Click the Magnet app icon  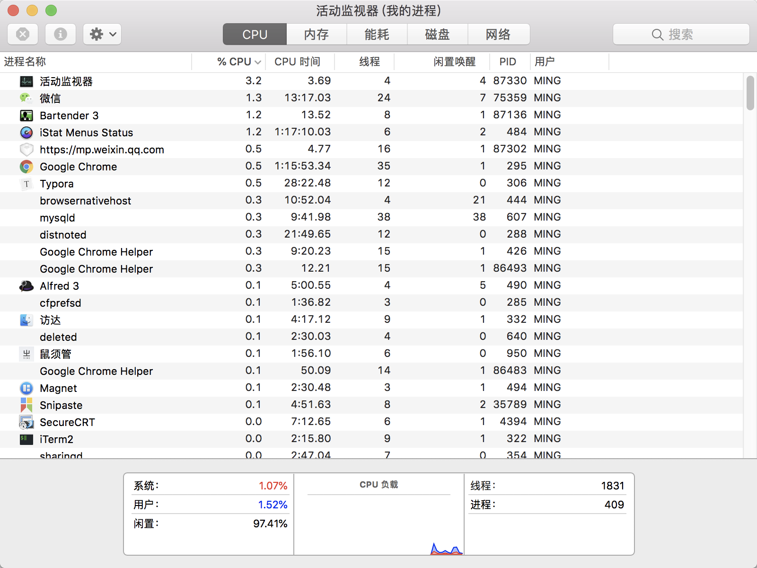pos(26,388)
